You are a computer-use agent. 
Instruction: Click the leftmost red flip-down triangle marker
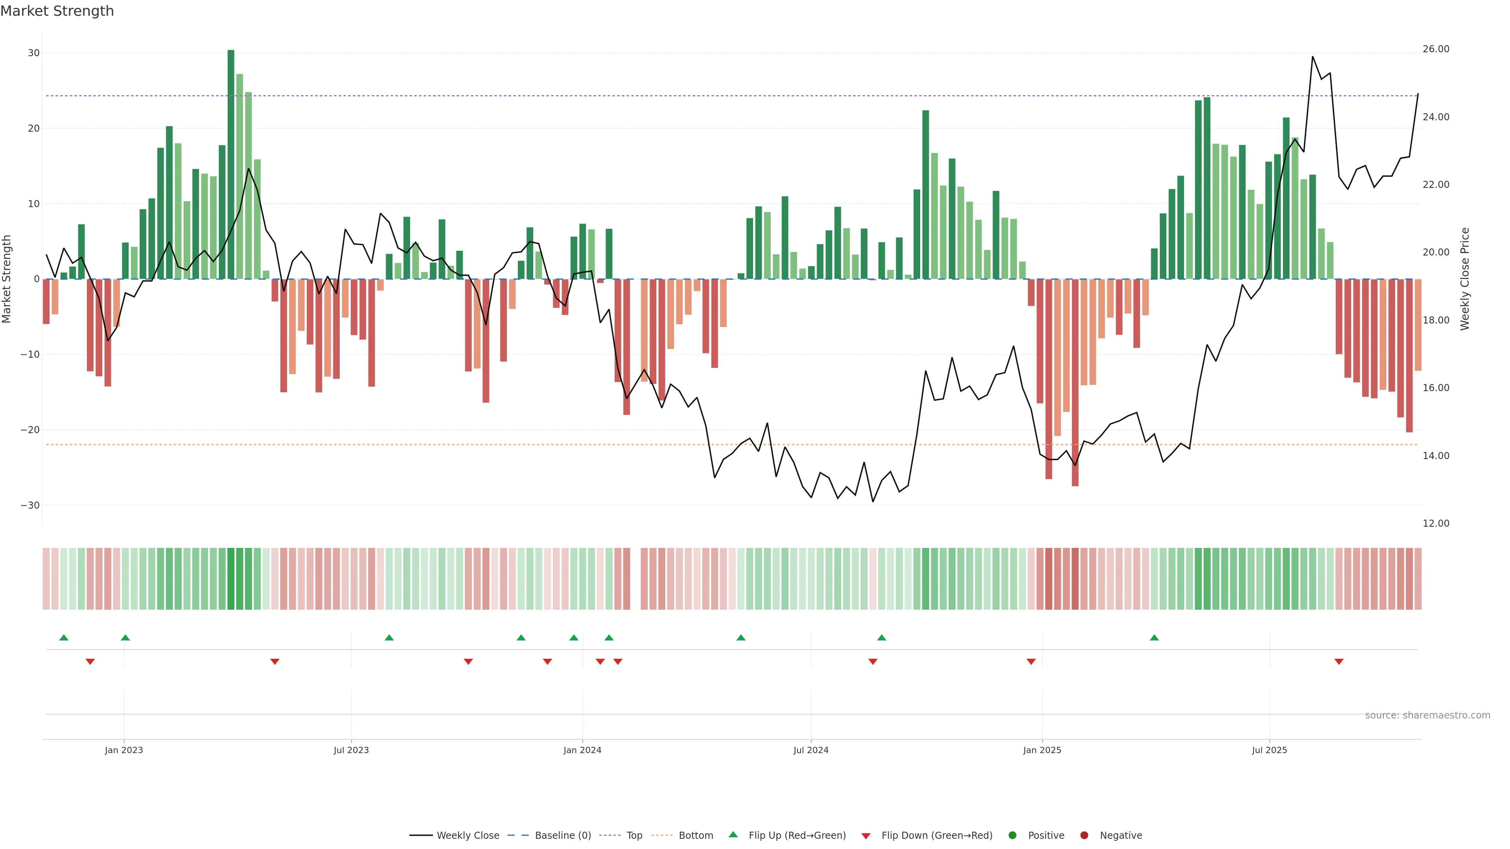pos(90,662)
